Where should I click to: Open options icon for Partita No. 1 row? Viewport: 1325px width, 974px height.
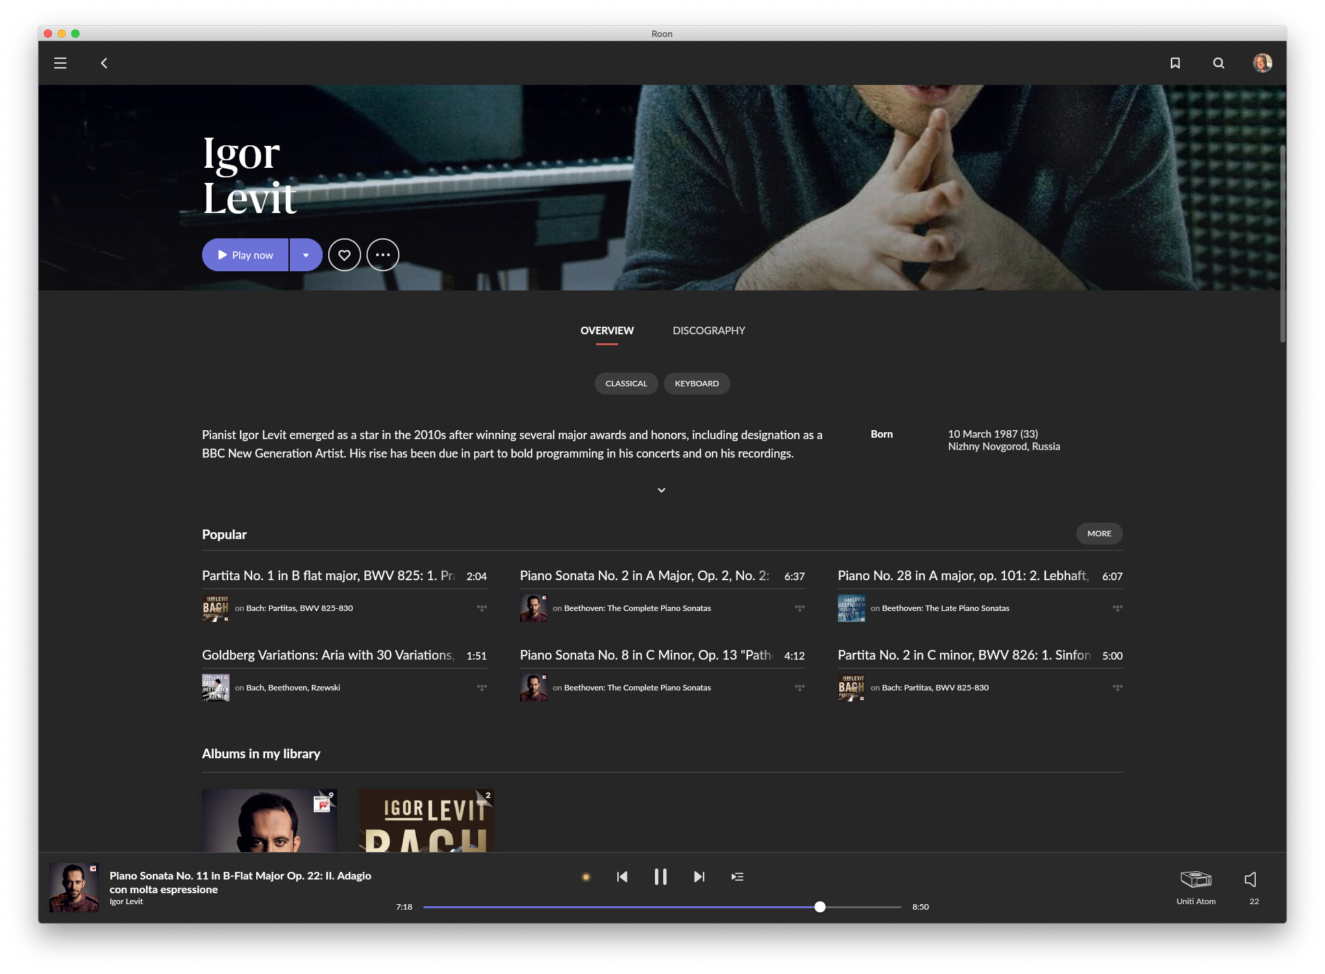point(482,608)
